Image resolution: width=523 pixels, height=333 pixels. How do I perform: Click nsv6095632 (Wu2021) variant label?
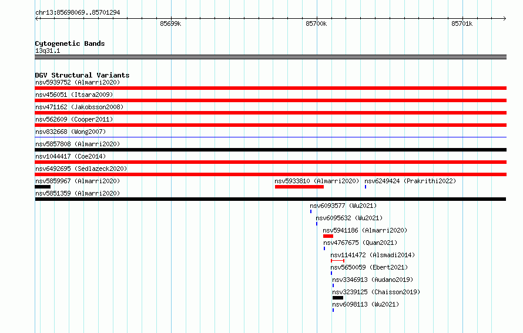click(349, 218)
